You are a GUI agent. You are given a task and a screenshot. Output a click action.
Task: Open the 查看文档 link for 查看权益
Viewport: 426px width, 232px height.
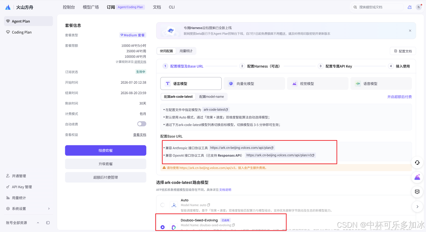(x=140, y=135)
